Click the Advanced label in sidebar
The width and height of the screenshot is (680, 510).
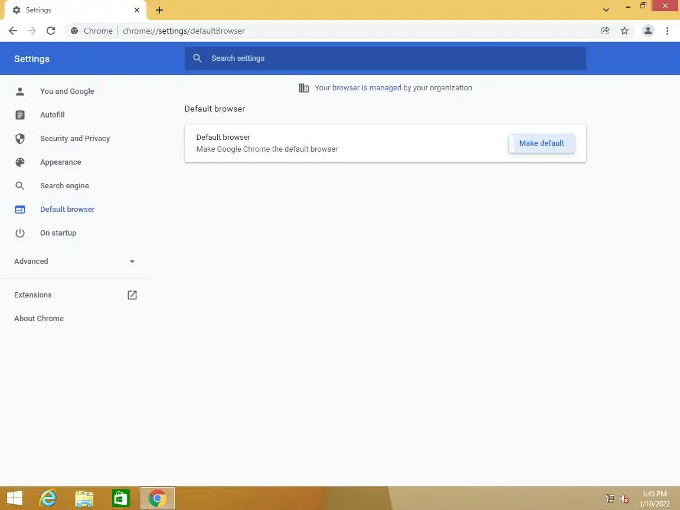coord(31,261)
